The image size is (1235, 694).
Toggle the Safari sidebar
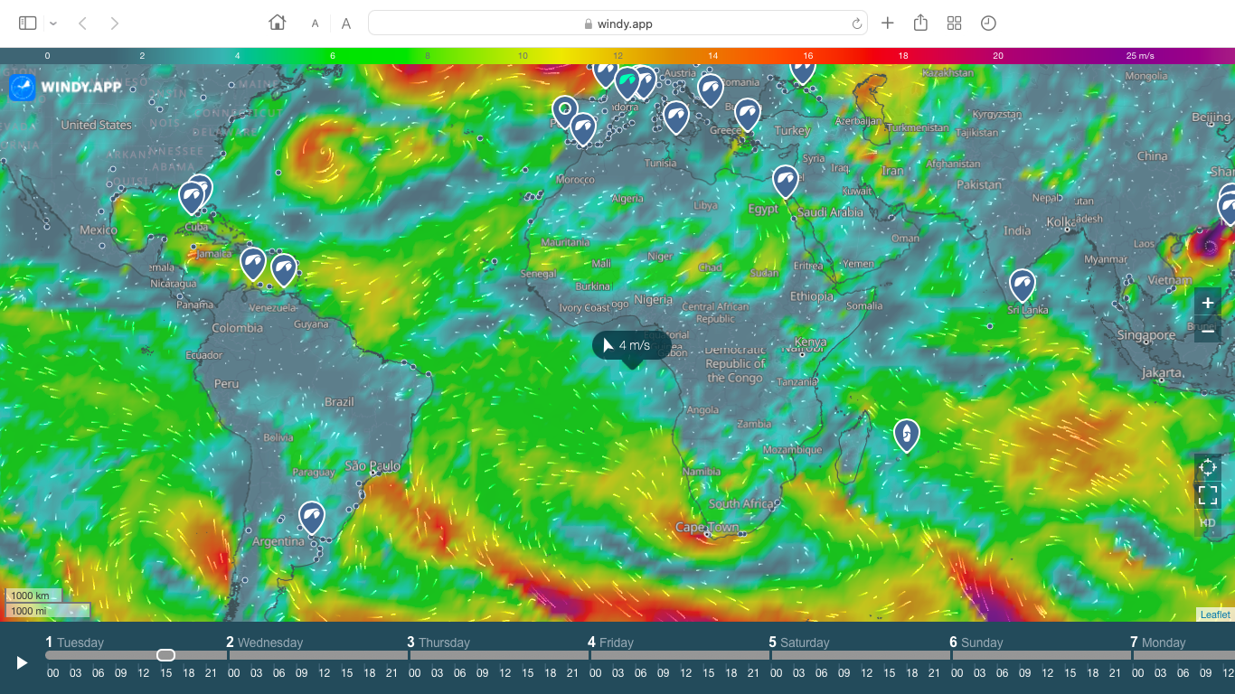point(27,23)
